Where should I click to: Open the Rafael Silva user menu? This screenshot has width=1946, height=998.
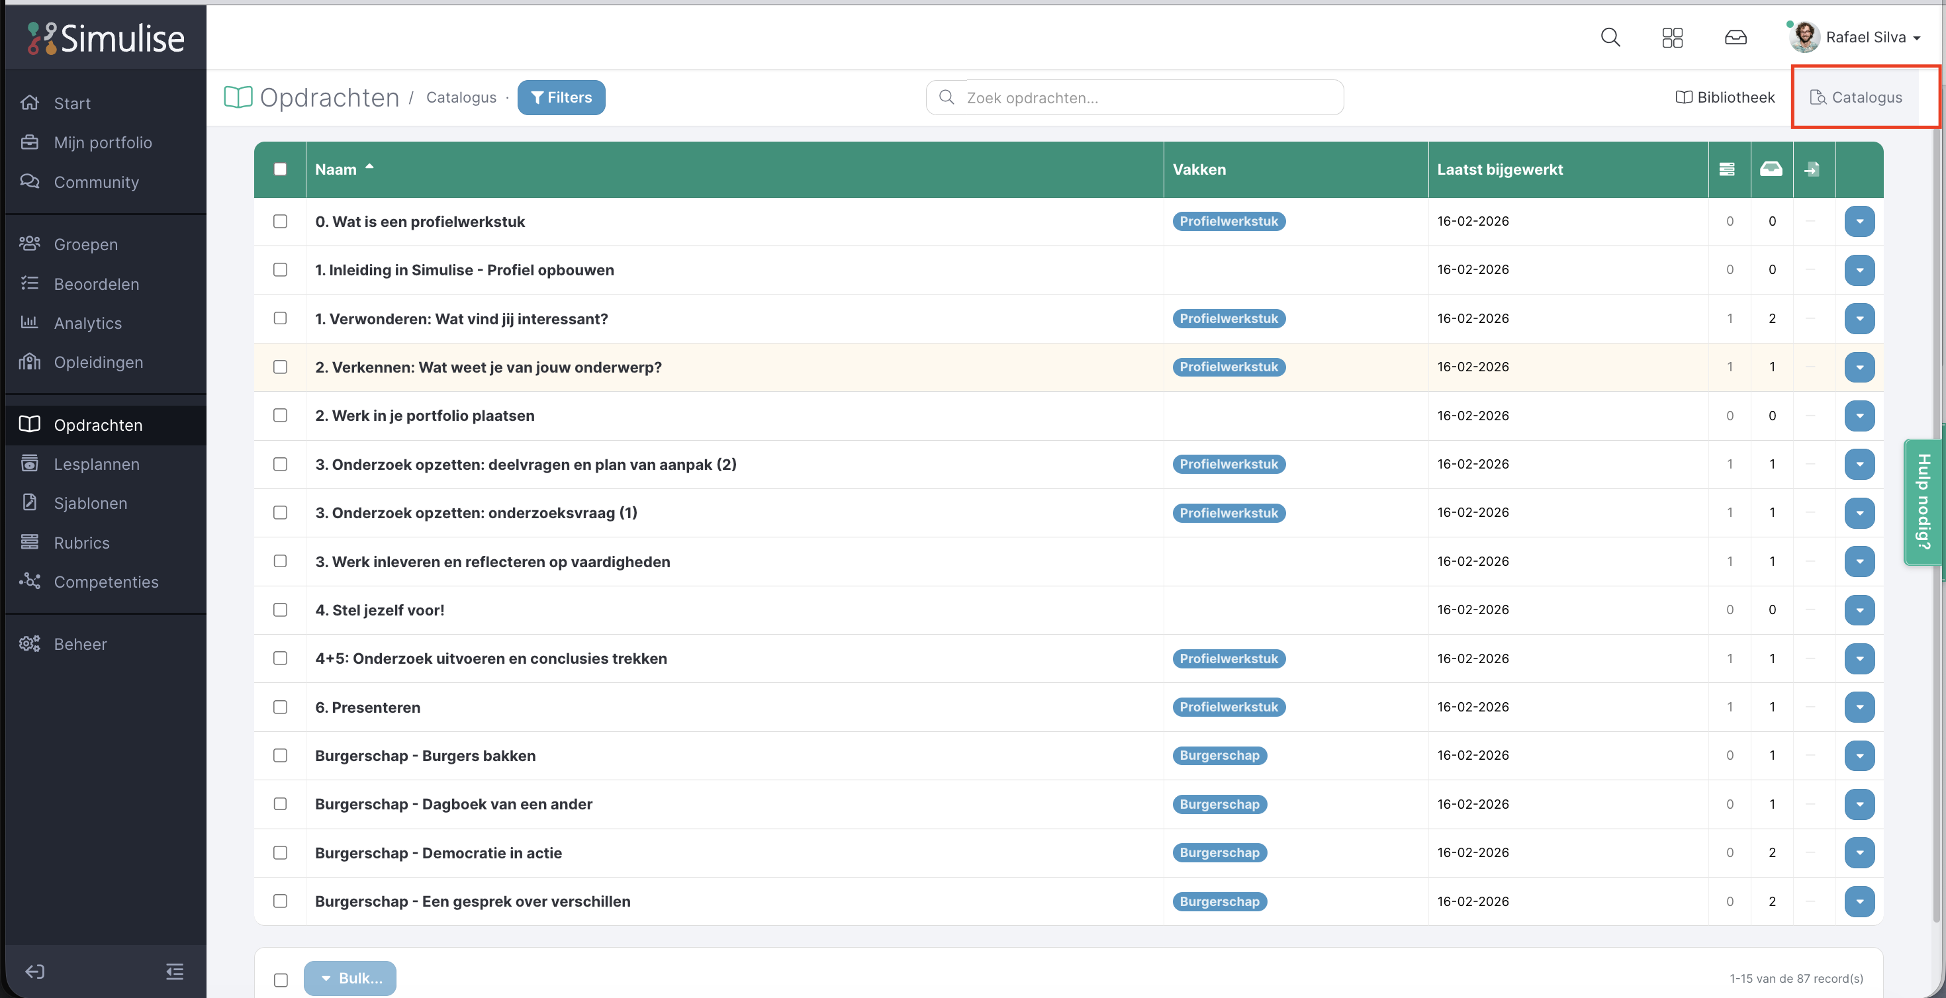tap(1865, 37)
